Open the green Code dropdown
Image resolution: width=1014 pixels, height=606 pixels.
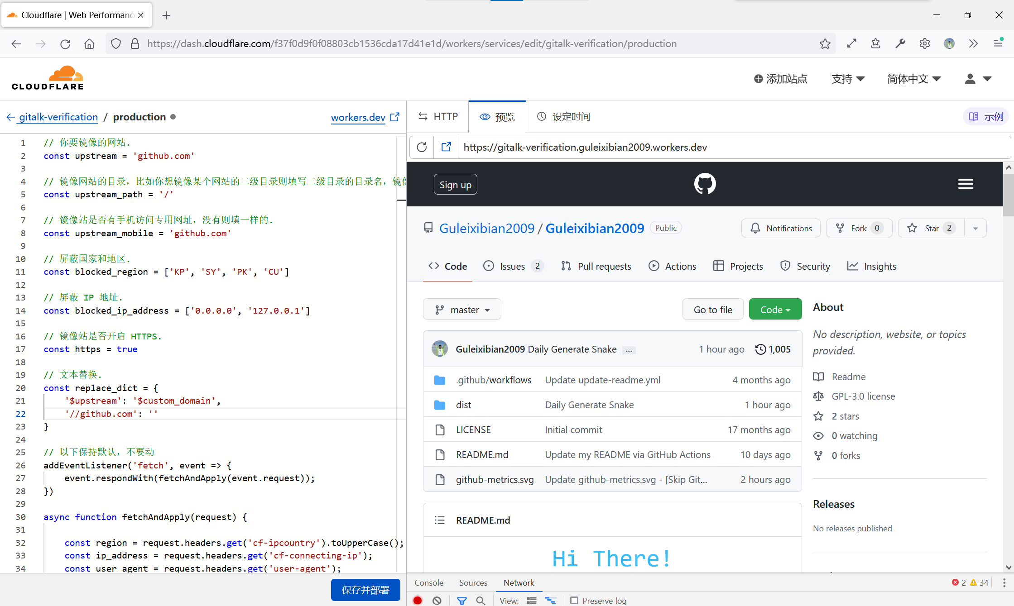(x=775, y=310)
